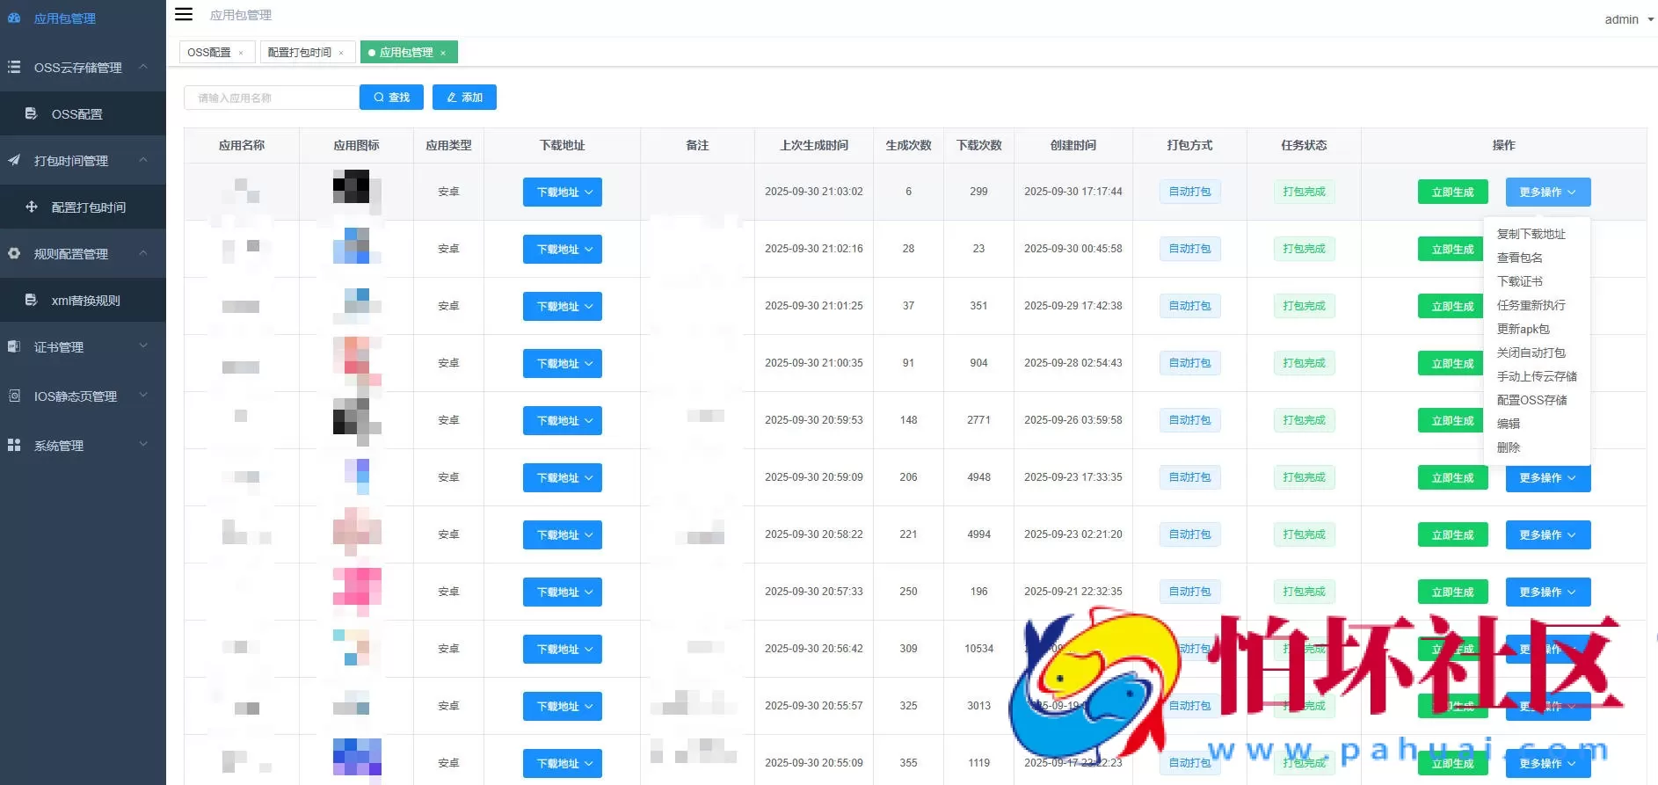This screenshot has width=1658, height=785.
Task: Click the OSS云存储管理 sidebar list icon
Action: pos(14,67)
